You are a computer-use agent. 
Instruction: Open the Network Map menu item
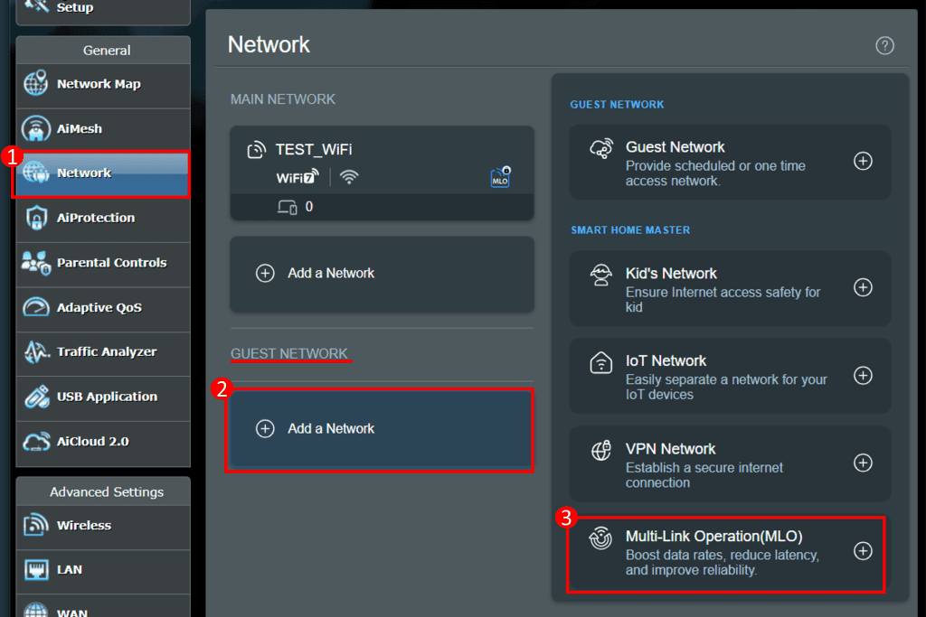(x=103, y=84)
